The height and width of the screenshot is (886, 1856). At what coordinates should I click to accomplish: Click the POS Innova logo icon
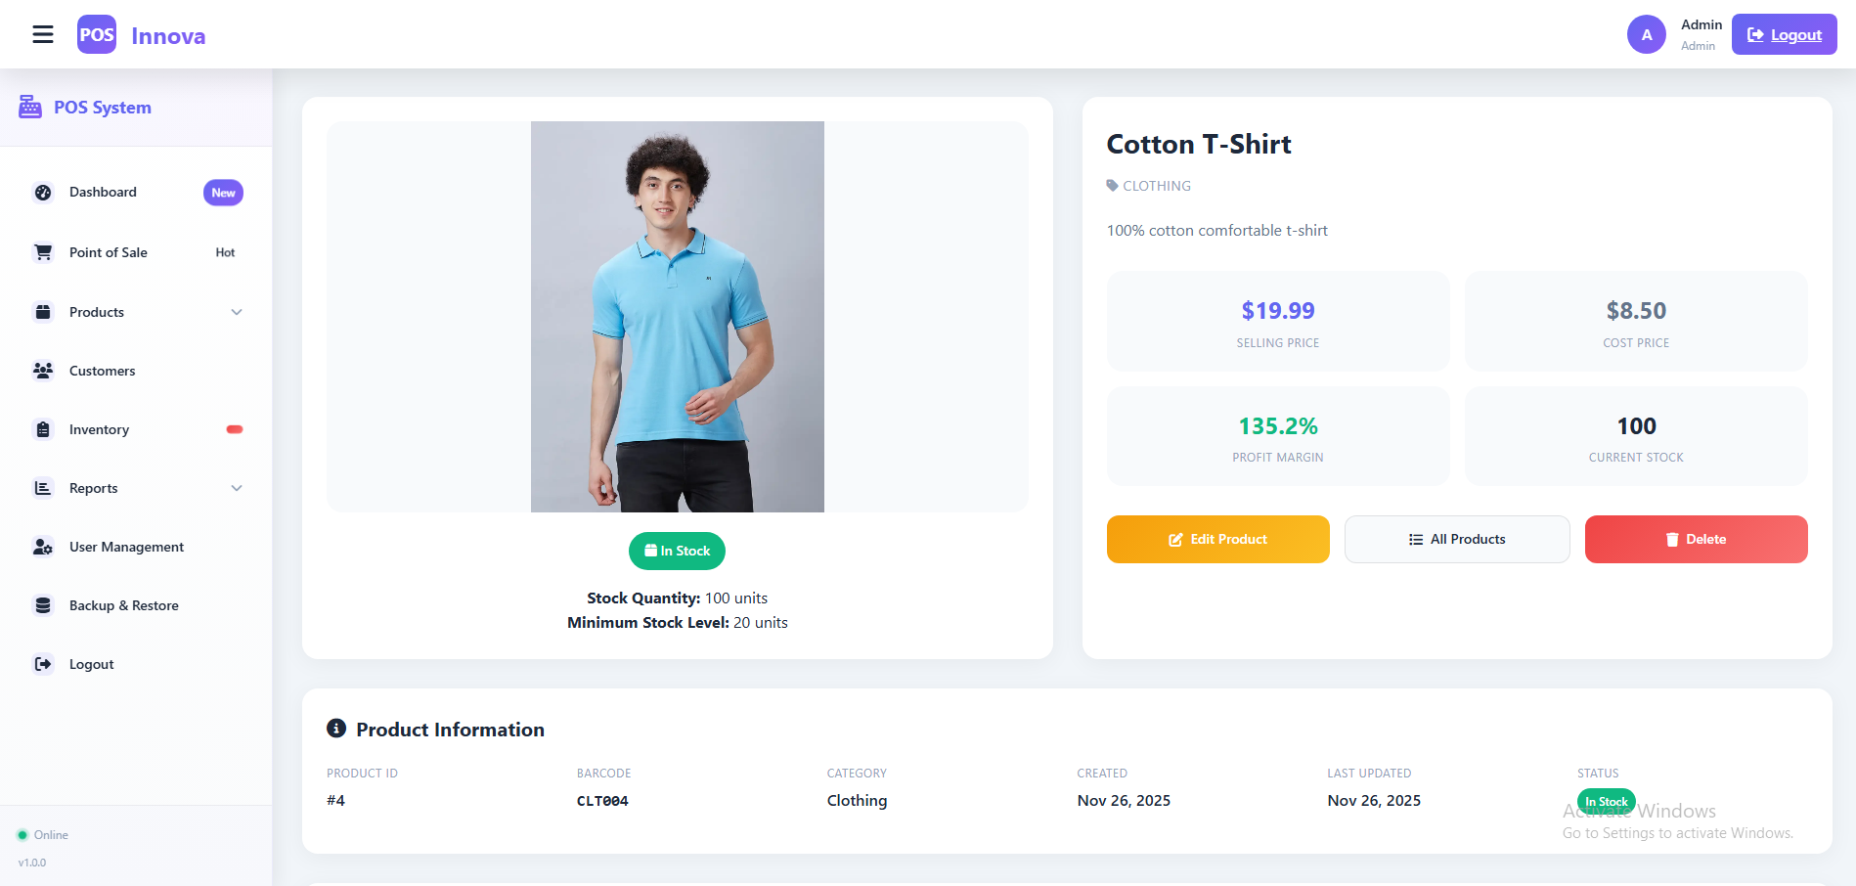click(97, 35)
